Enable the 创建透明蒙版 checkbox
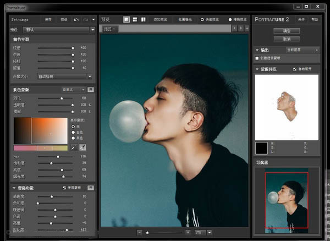The width and height of the screenshot is (330, 241). (x=257, y=57)
